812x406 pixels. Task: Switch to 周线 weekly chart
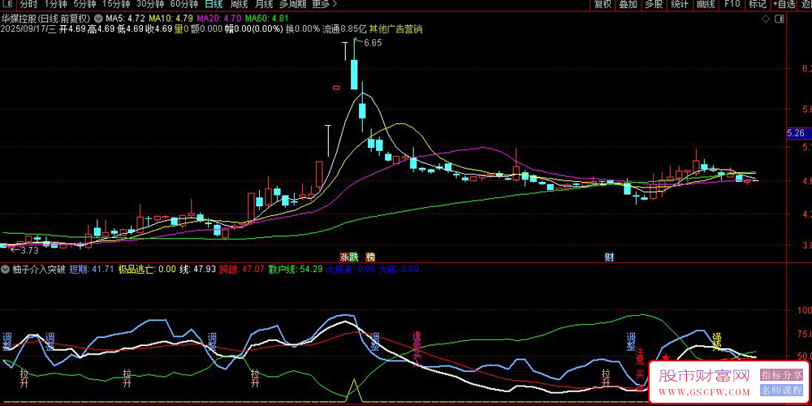238,5
